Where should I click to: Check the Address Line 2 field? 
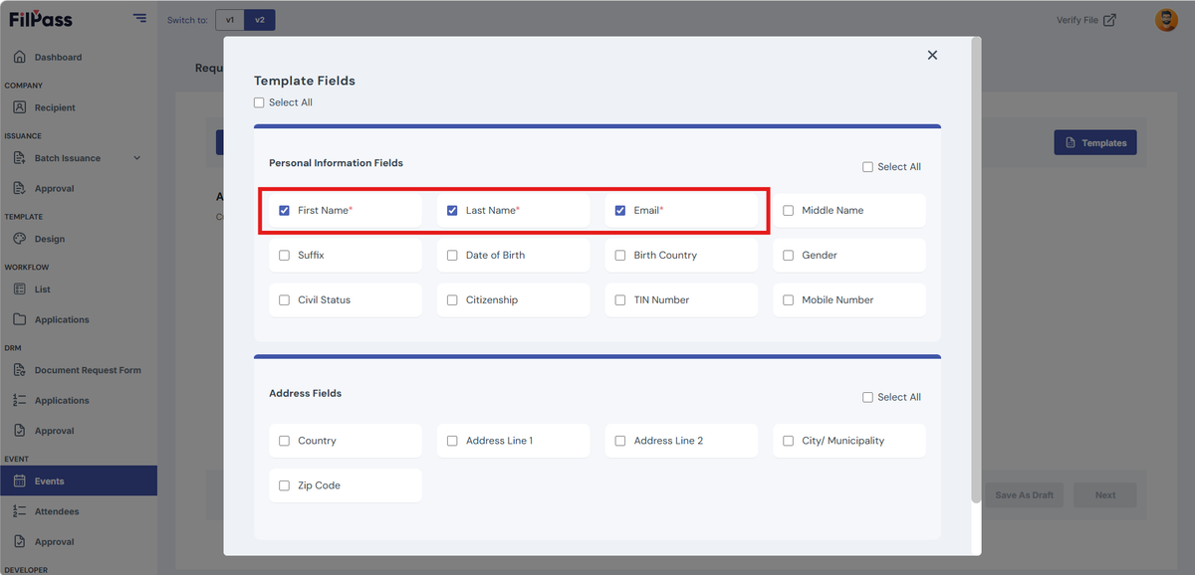pos(620,441)
